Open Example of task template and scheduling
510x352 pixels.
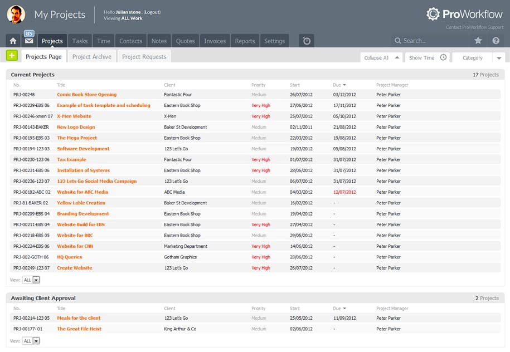pos(104,105)
